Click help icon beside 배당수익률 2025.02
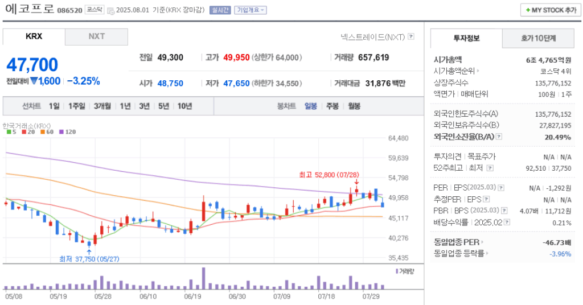This screenshot has width=583, height=305. [507, 222]
